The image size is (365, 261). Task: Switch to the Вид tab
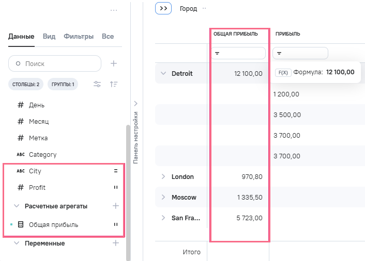[x=49, y=37]
